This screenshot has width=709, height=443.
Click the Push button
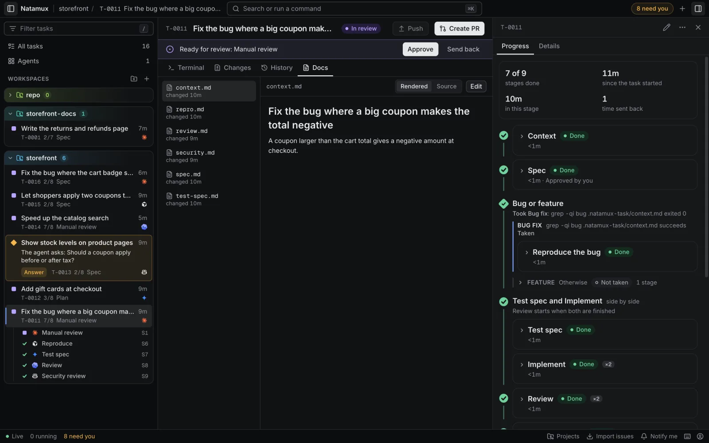410,28
